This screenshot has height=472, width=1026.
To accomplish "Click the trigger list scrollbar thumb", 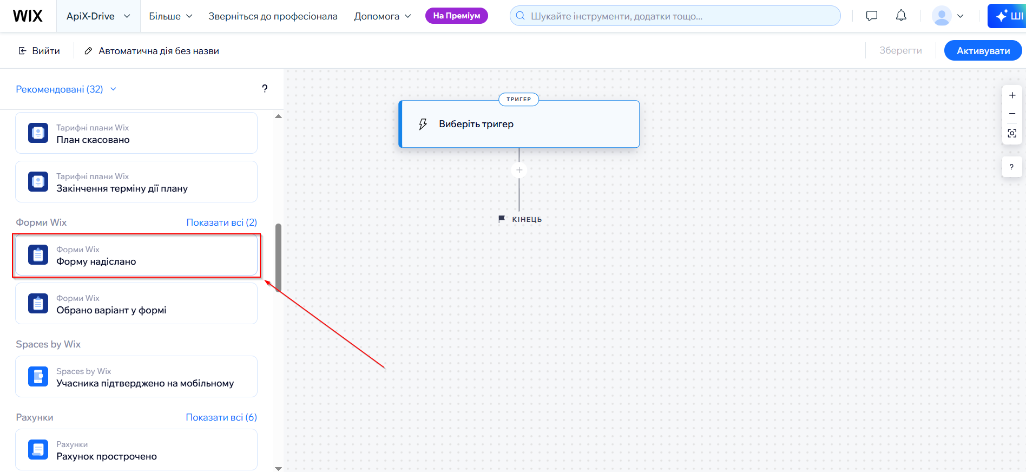I will click(278, 258).
